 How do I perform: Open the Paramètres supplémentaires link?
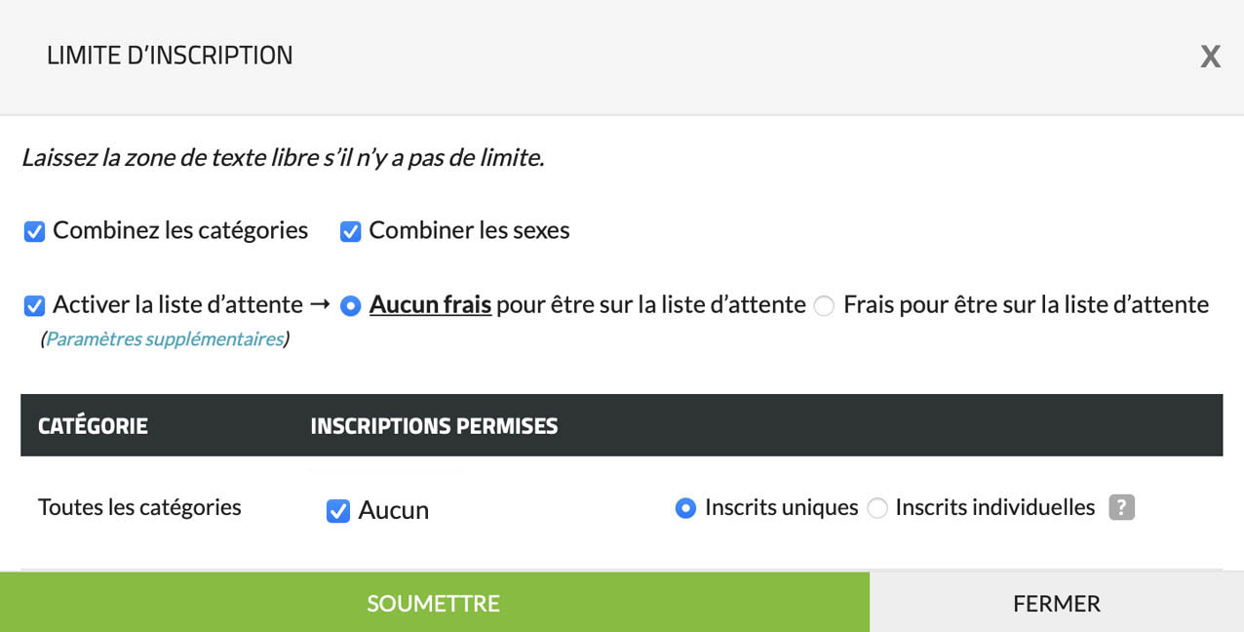tap(165, 339)
